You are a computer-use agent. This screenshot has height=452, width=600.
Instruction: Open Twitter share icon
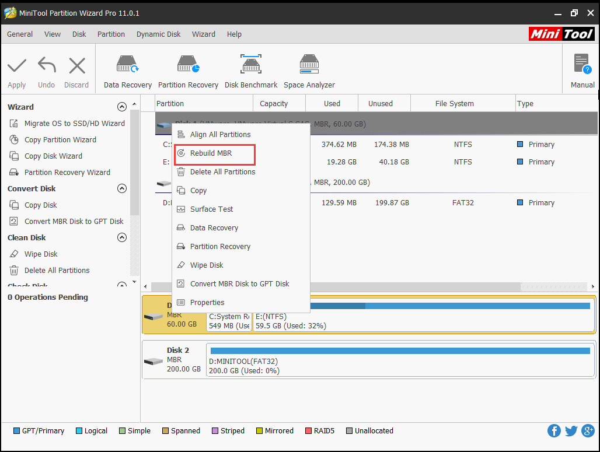571,430
